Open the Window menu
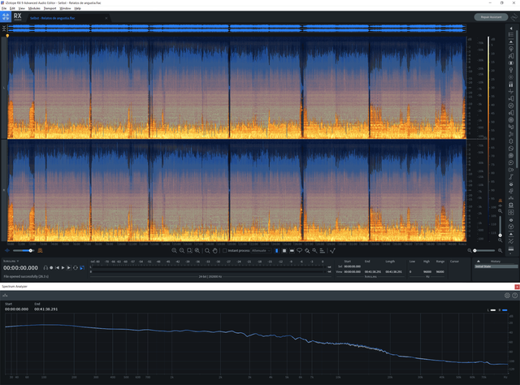520x385 pixels. click(65, 8)
